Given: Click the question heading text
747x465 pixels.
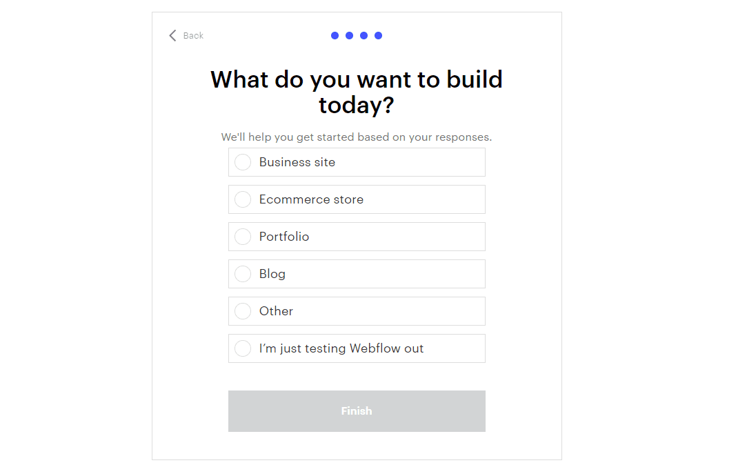Looking at the screenshot, I should [356, 92].
